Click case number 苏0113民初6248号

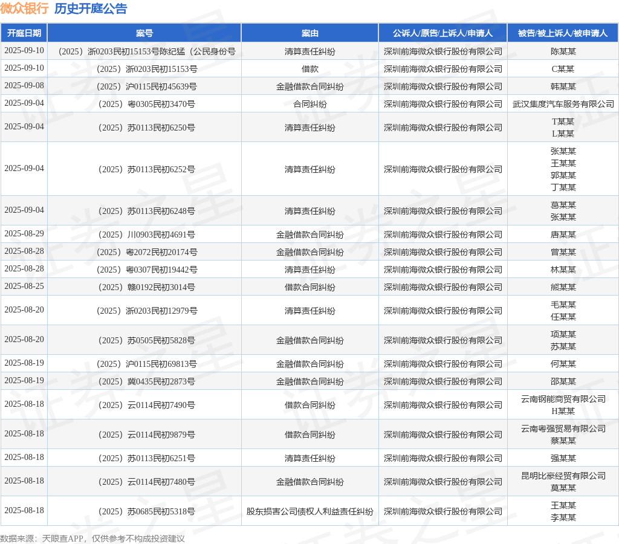point(147,211)
